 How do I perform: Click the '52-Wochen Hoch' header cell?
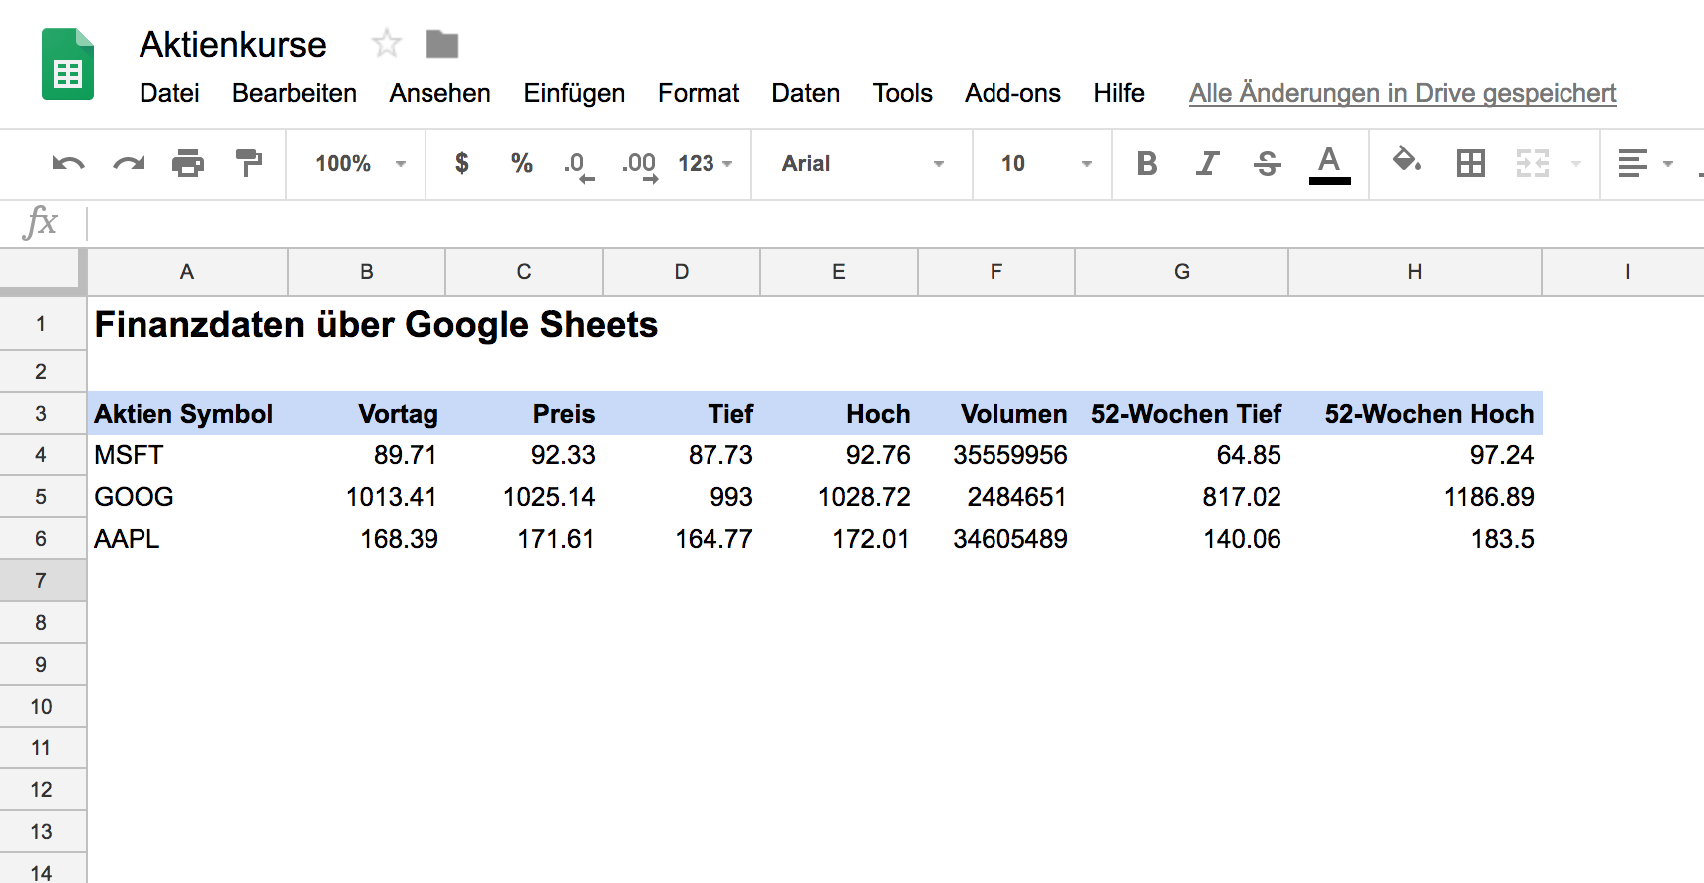(1415, 413)
